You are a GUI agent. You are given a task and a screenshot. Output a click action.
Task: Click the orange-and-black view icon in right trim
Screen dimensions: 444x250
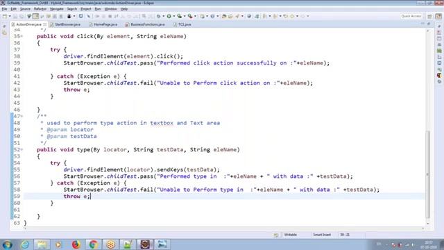click(439, 76)
